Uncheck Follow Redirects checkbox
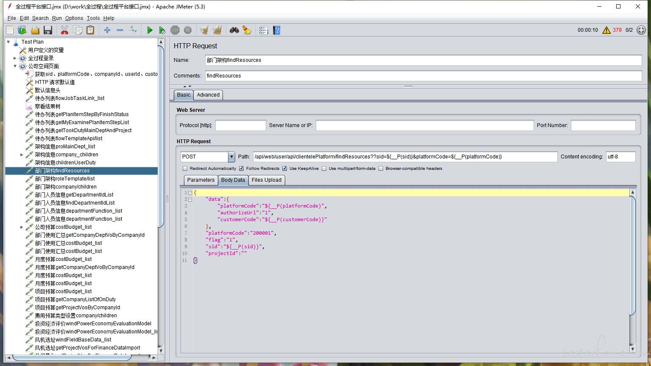Image resolution: width=651 pixels, height=366 pixels. (x=241, y=169)
